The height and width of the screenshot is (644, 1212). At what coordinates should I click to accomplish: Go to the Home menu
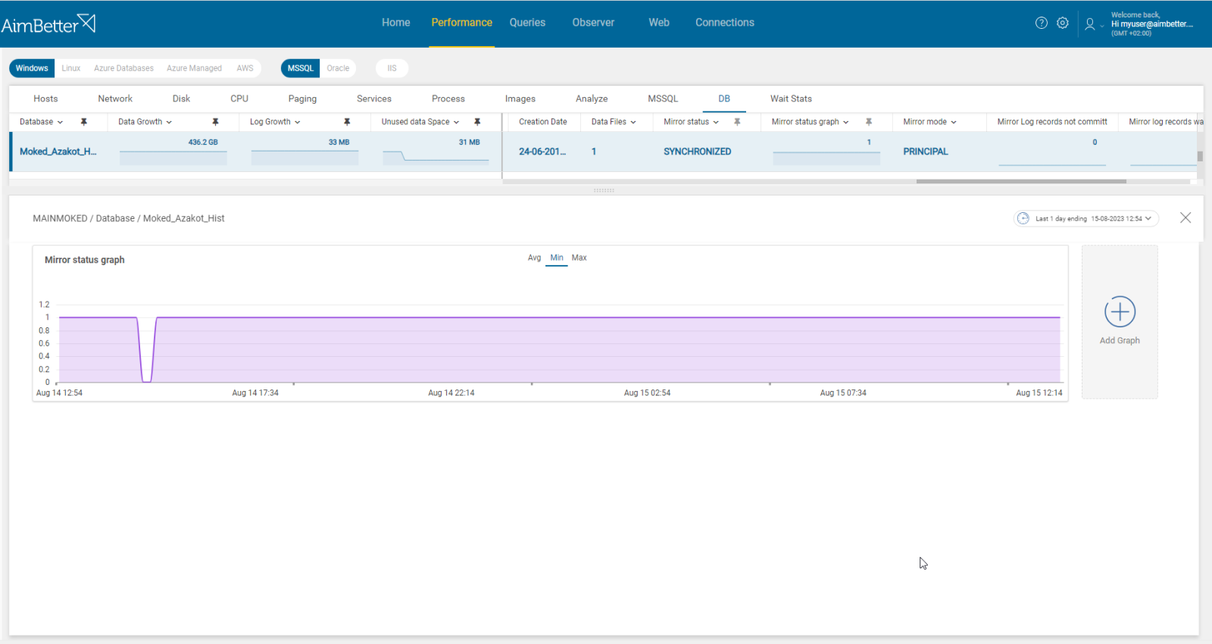pos(395,23)
